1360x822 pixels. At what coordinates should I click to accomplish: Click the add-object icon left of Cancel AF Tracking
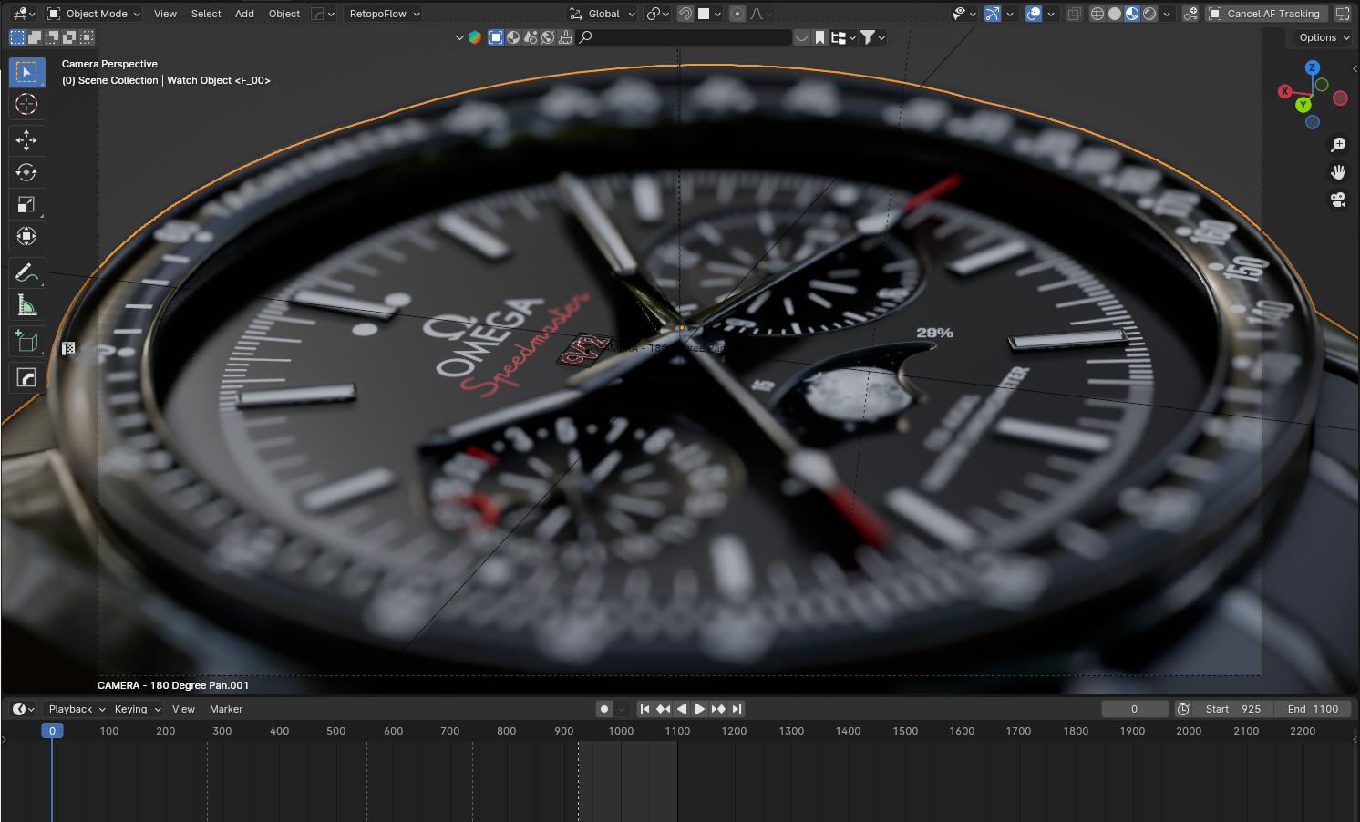(1190, 14)
